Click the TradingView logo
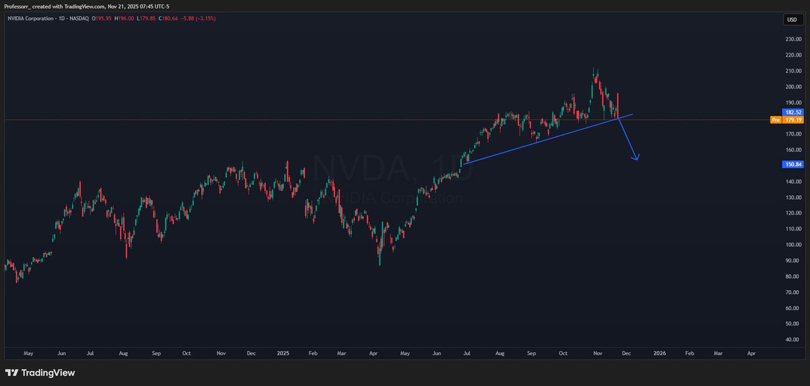This screenshot has width=810, height=386. (40, 373)
